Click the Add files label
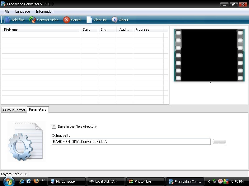 pos(18,20)
